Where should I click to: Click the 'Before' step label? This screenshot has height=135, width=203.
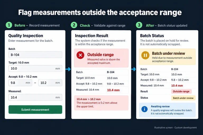pos(20,25)
